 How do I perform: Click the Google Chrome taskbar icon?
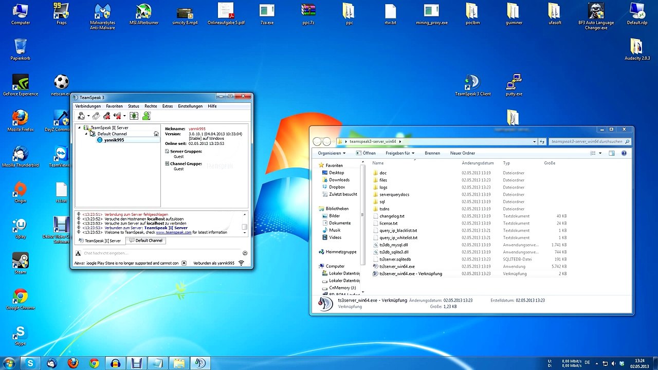tap(94, 363)
